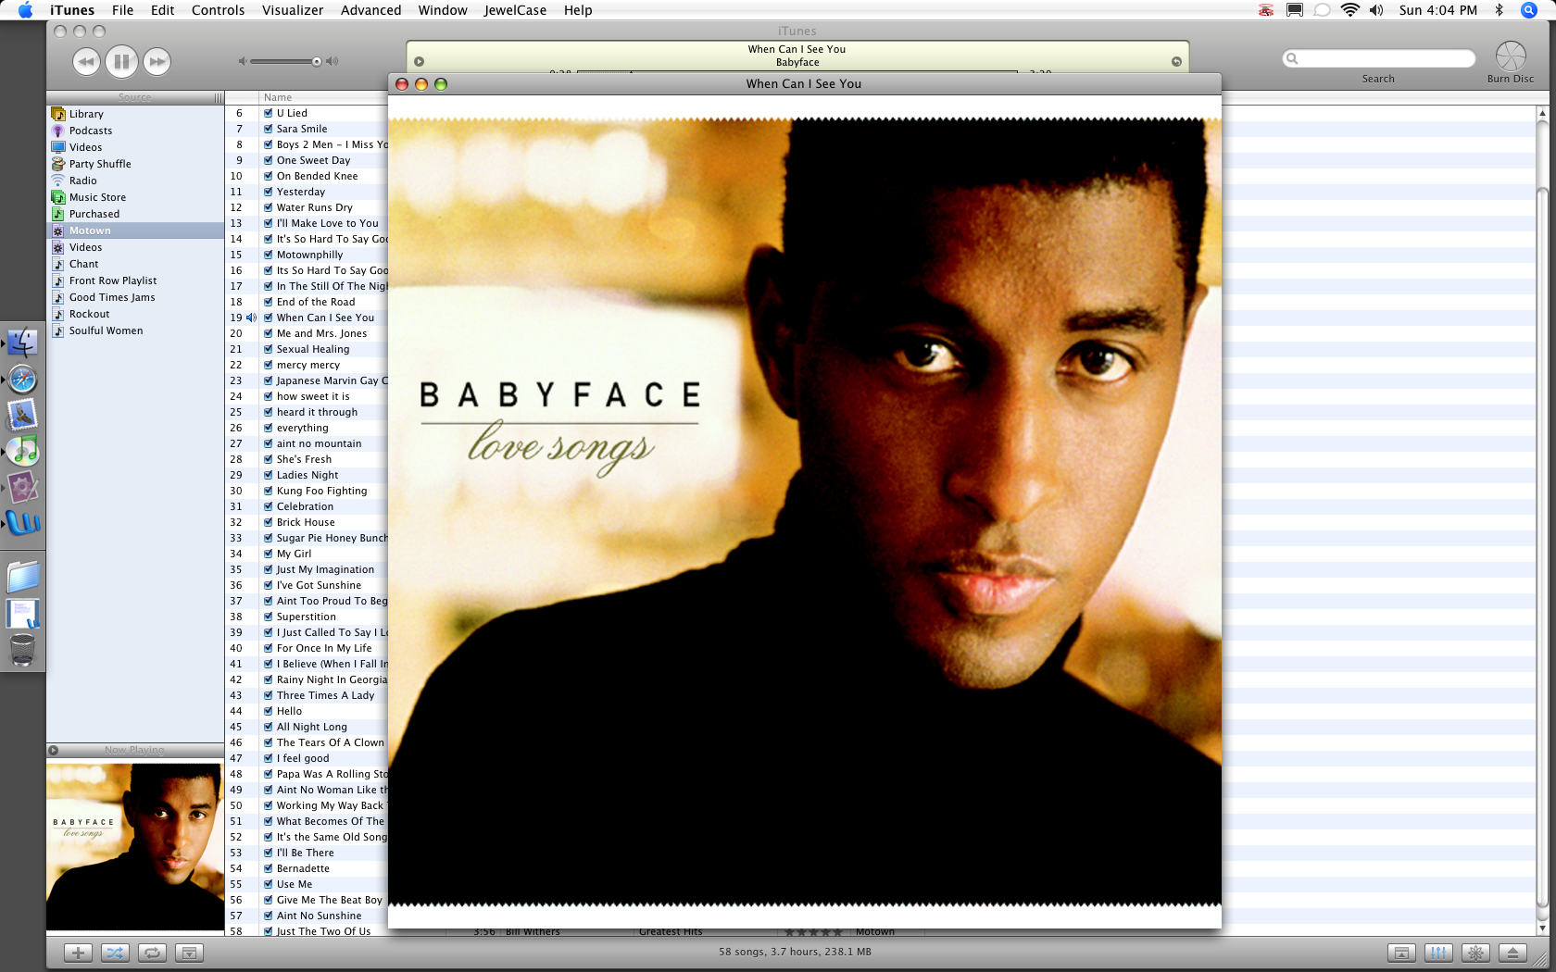The height and width of the screenshot is (972, 1556).
Task: Click show/hide artwork button
Action: [189, 953]
